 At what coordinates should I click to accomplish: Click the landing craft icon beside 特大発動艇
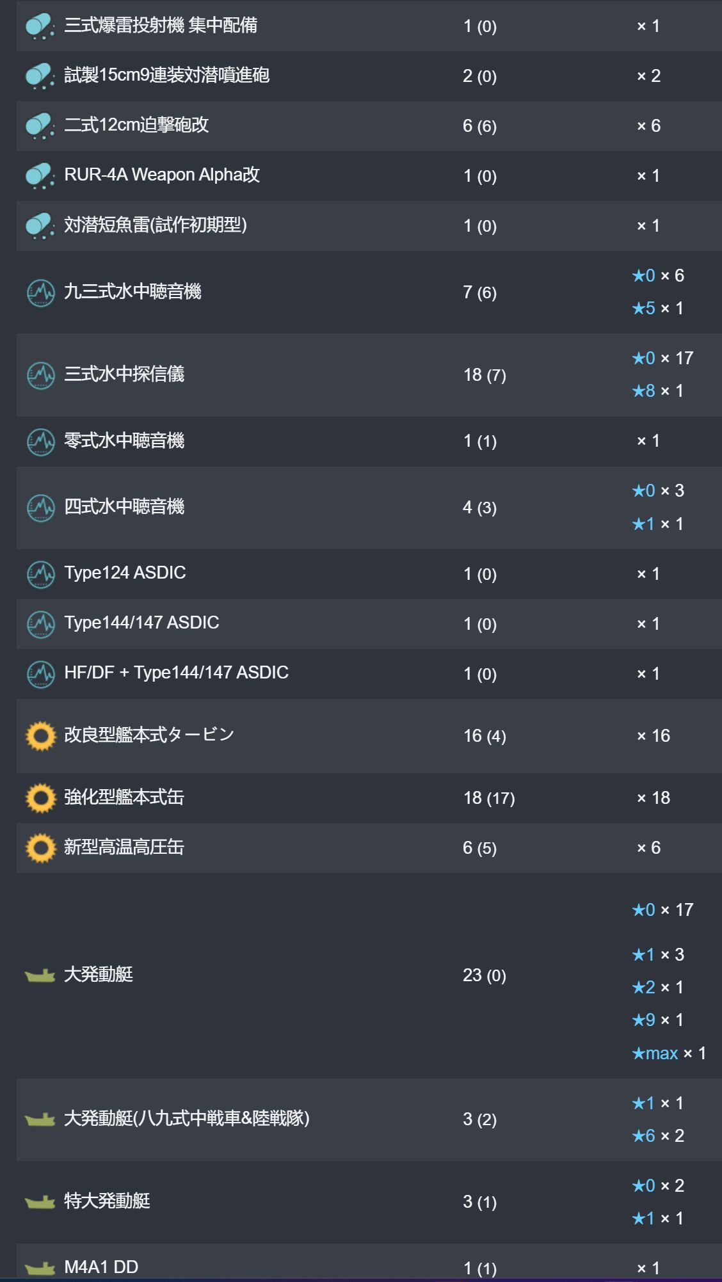[40, 1202]
